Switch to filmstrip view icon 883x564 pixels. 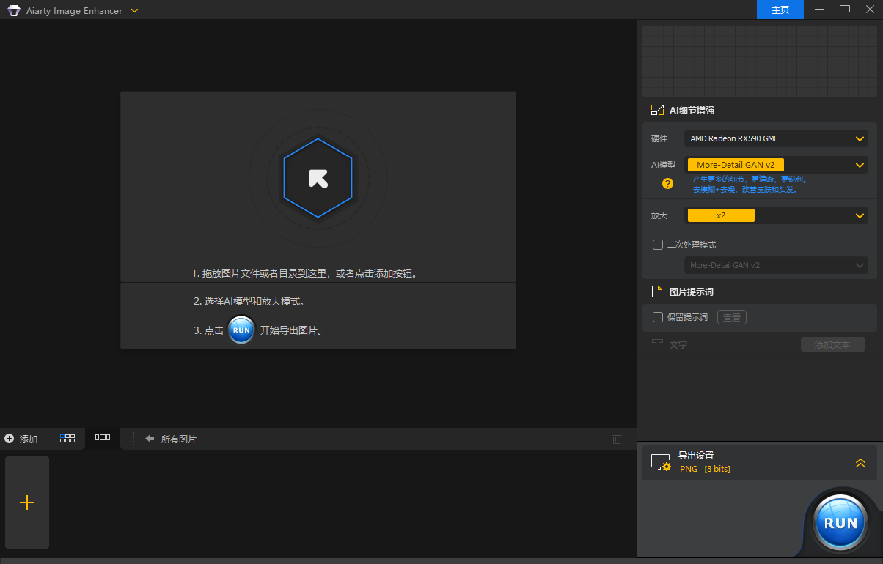click(x=103, y=438)
